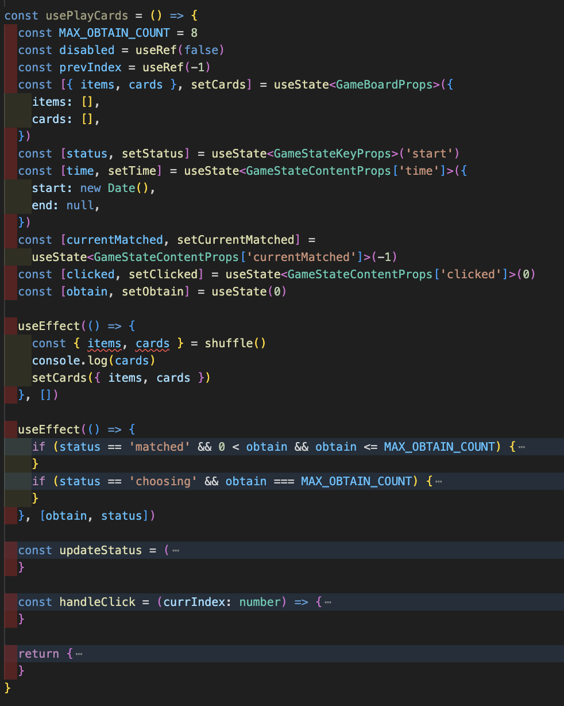
Task: Place cursor on the disabled variable name
Action: [87, 50]
